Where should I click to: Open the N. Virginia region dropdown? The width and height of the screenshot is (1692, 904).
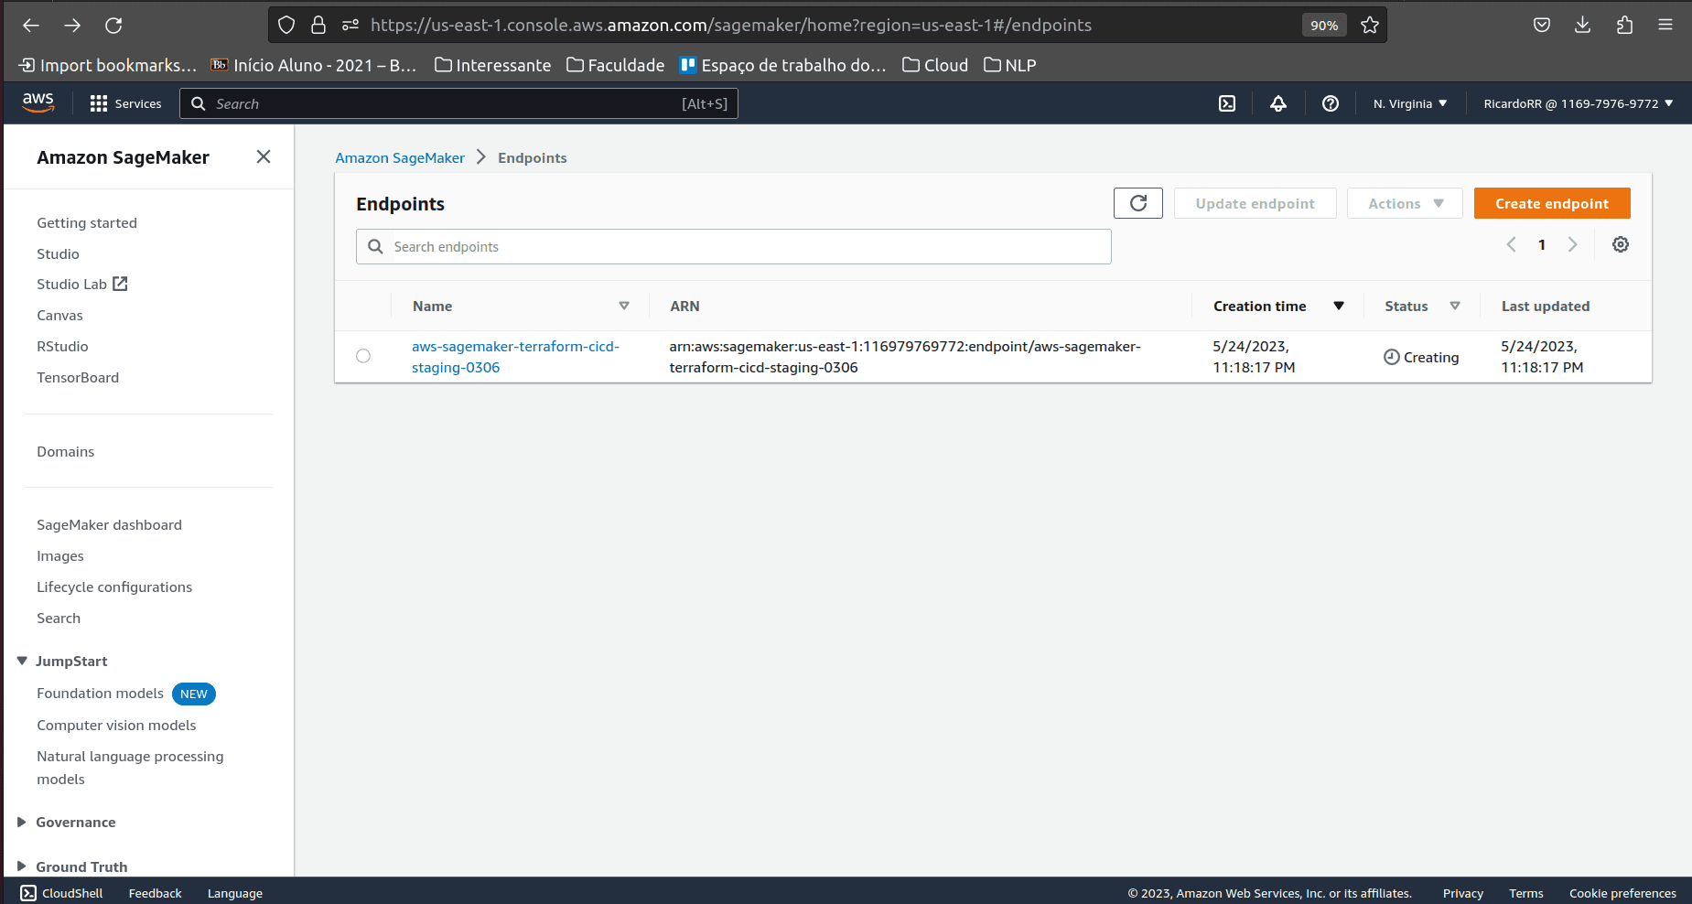pyautogui.click(x=1409, y=104)
